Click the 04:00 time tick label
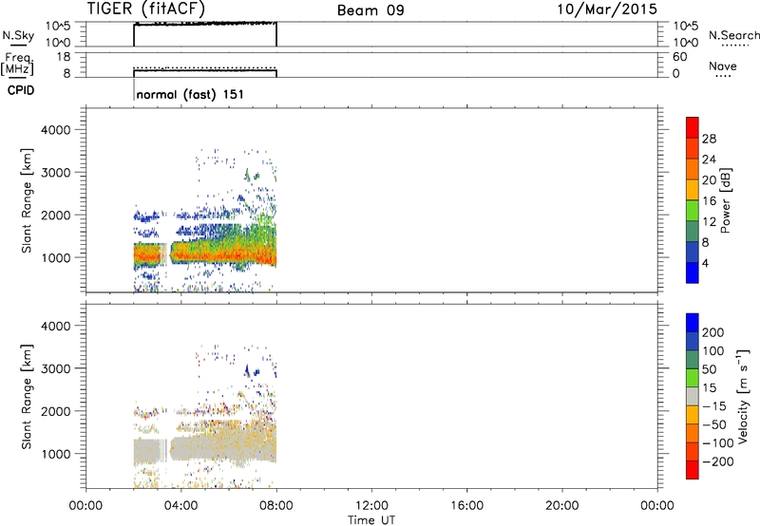This screenshot has width=760, height=526. (180, 506)
